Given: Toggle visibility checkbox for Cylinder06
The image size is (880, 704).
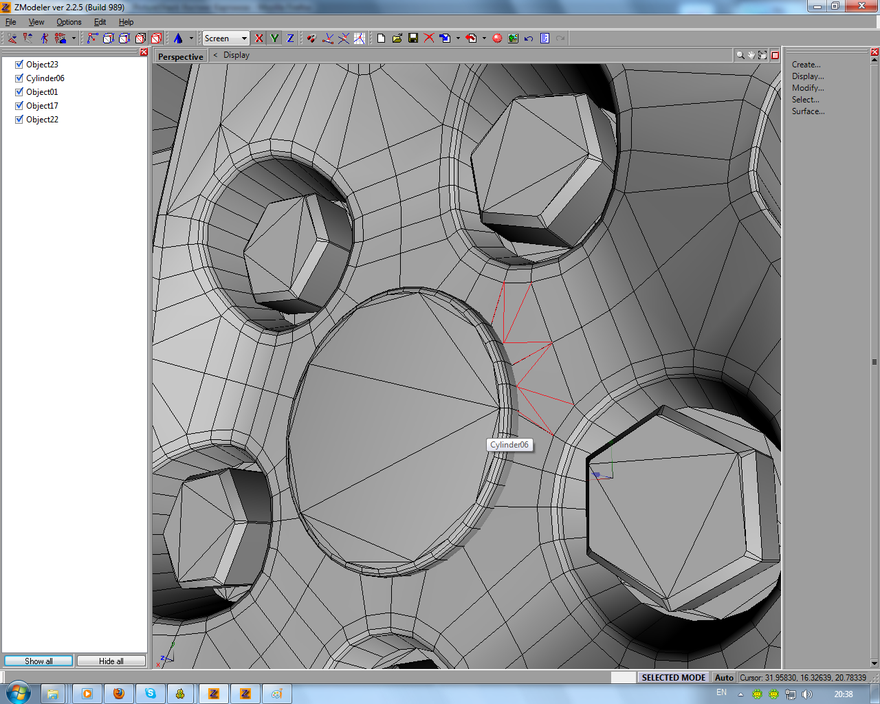Looking at the screenshot, I should pyautogui.click(x=19, y=78).
